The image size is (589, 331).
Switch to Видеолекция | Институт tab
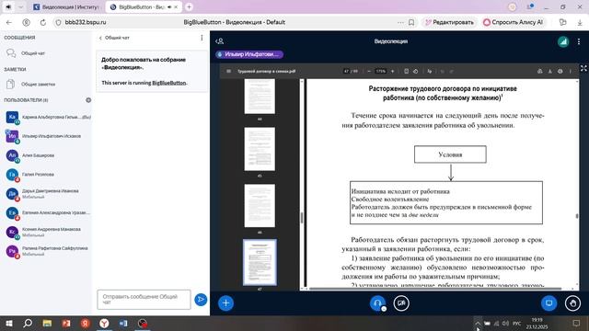(x=66, y=7)
